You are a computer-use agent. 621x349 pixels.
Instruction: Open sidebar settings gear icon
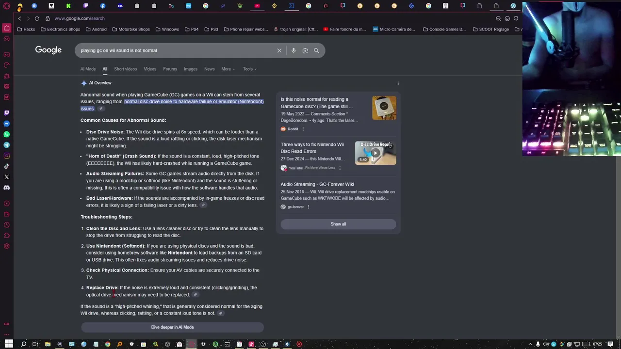click(x=7, y=246)
